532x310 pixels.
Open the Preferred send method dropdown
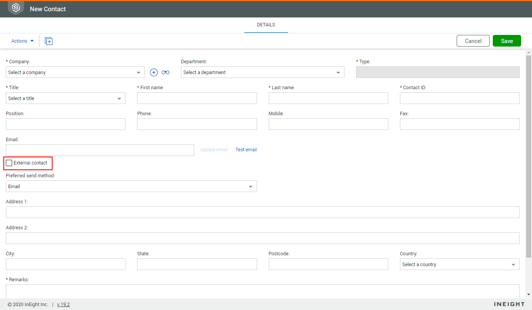131,187
